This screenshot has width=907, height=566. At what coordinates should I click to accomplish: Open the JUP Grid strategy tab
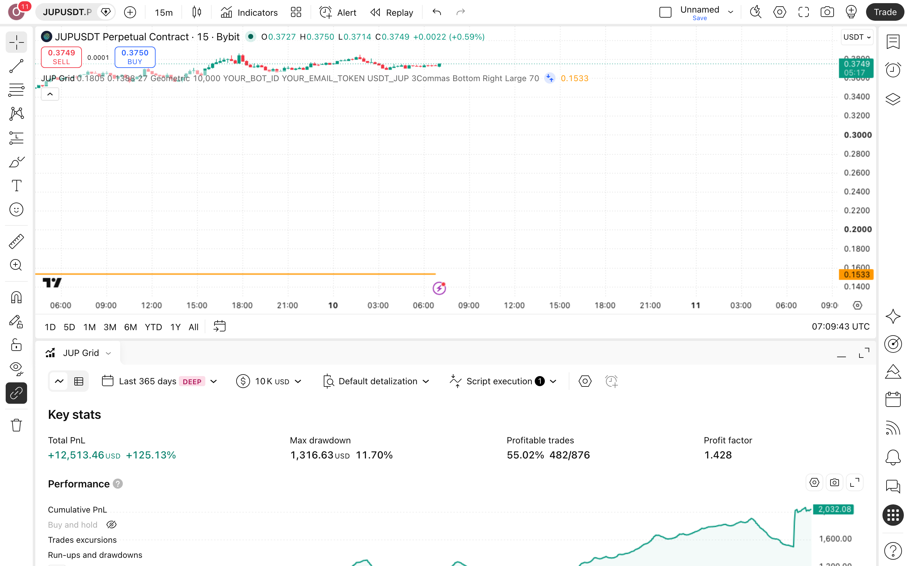78,353
